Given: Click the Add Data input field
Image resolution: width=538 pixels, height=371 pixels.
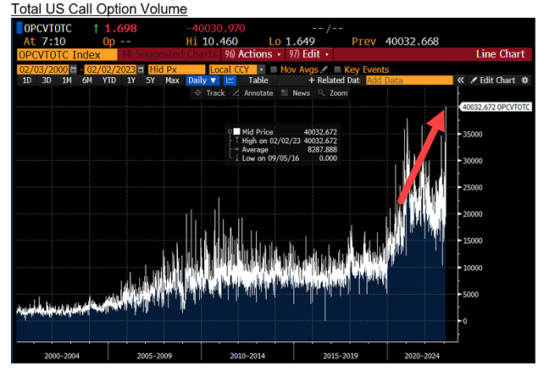Looking at the screenshot, I should [409, 80].
